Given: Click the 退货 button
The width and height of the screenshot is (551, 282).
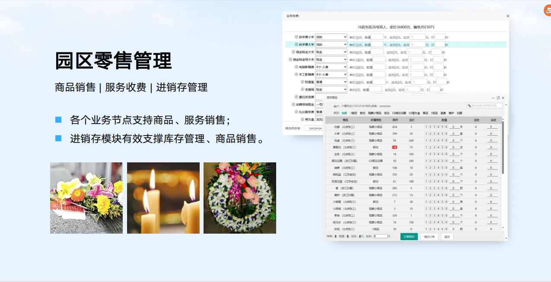Looking at the screenshot, I should [x=447, y=237].
